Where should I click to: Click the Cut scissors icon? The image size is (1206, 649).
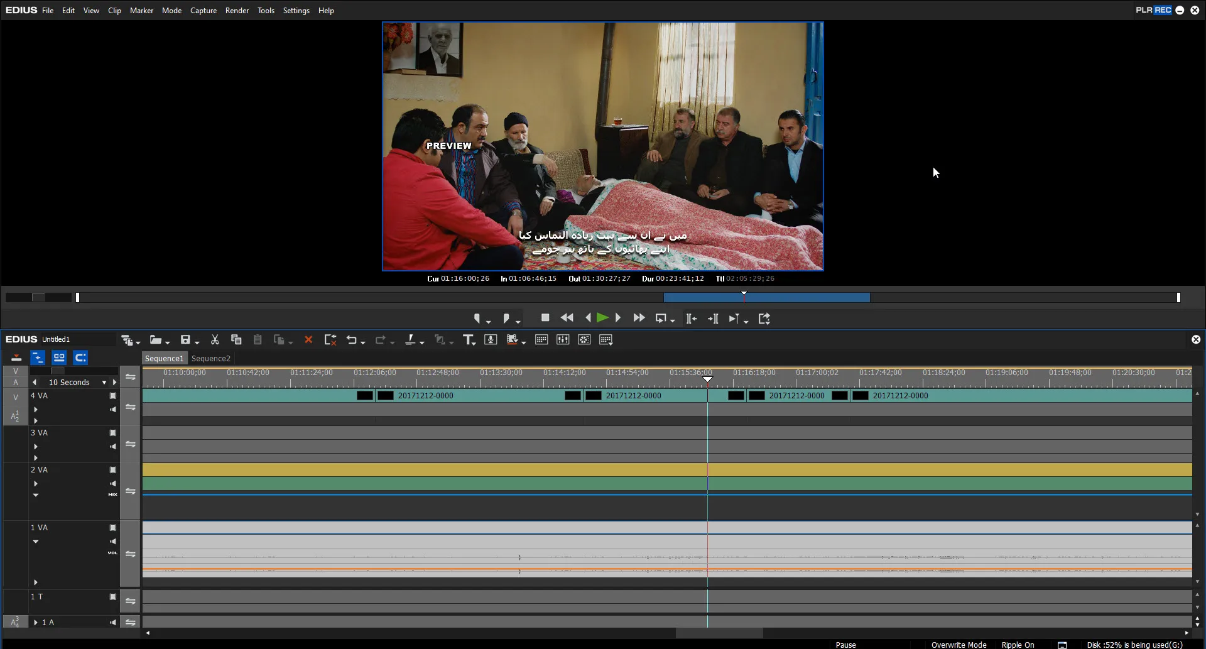[215, 340]
